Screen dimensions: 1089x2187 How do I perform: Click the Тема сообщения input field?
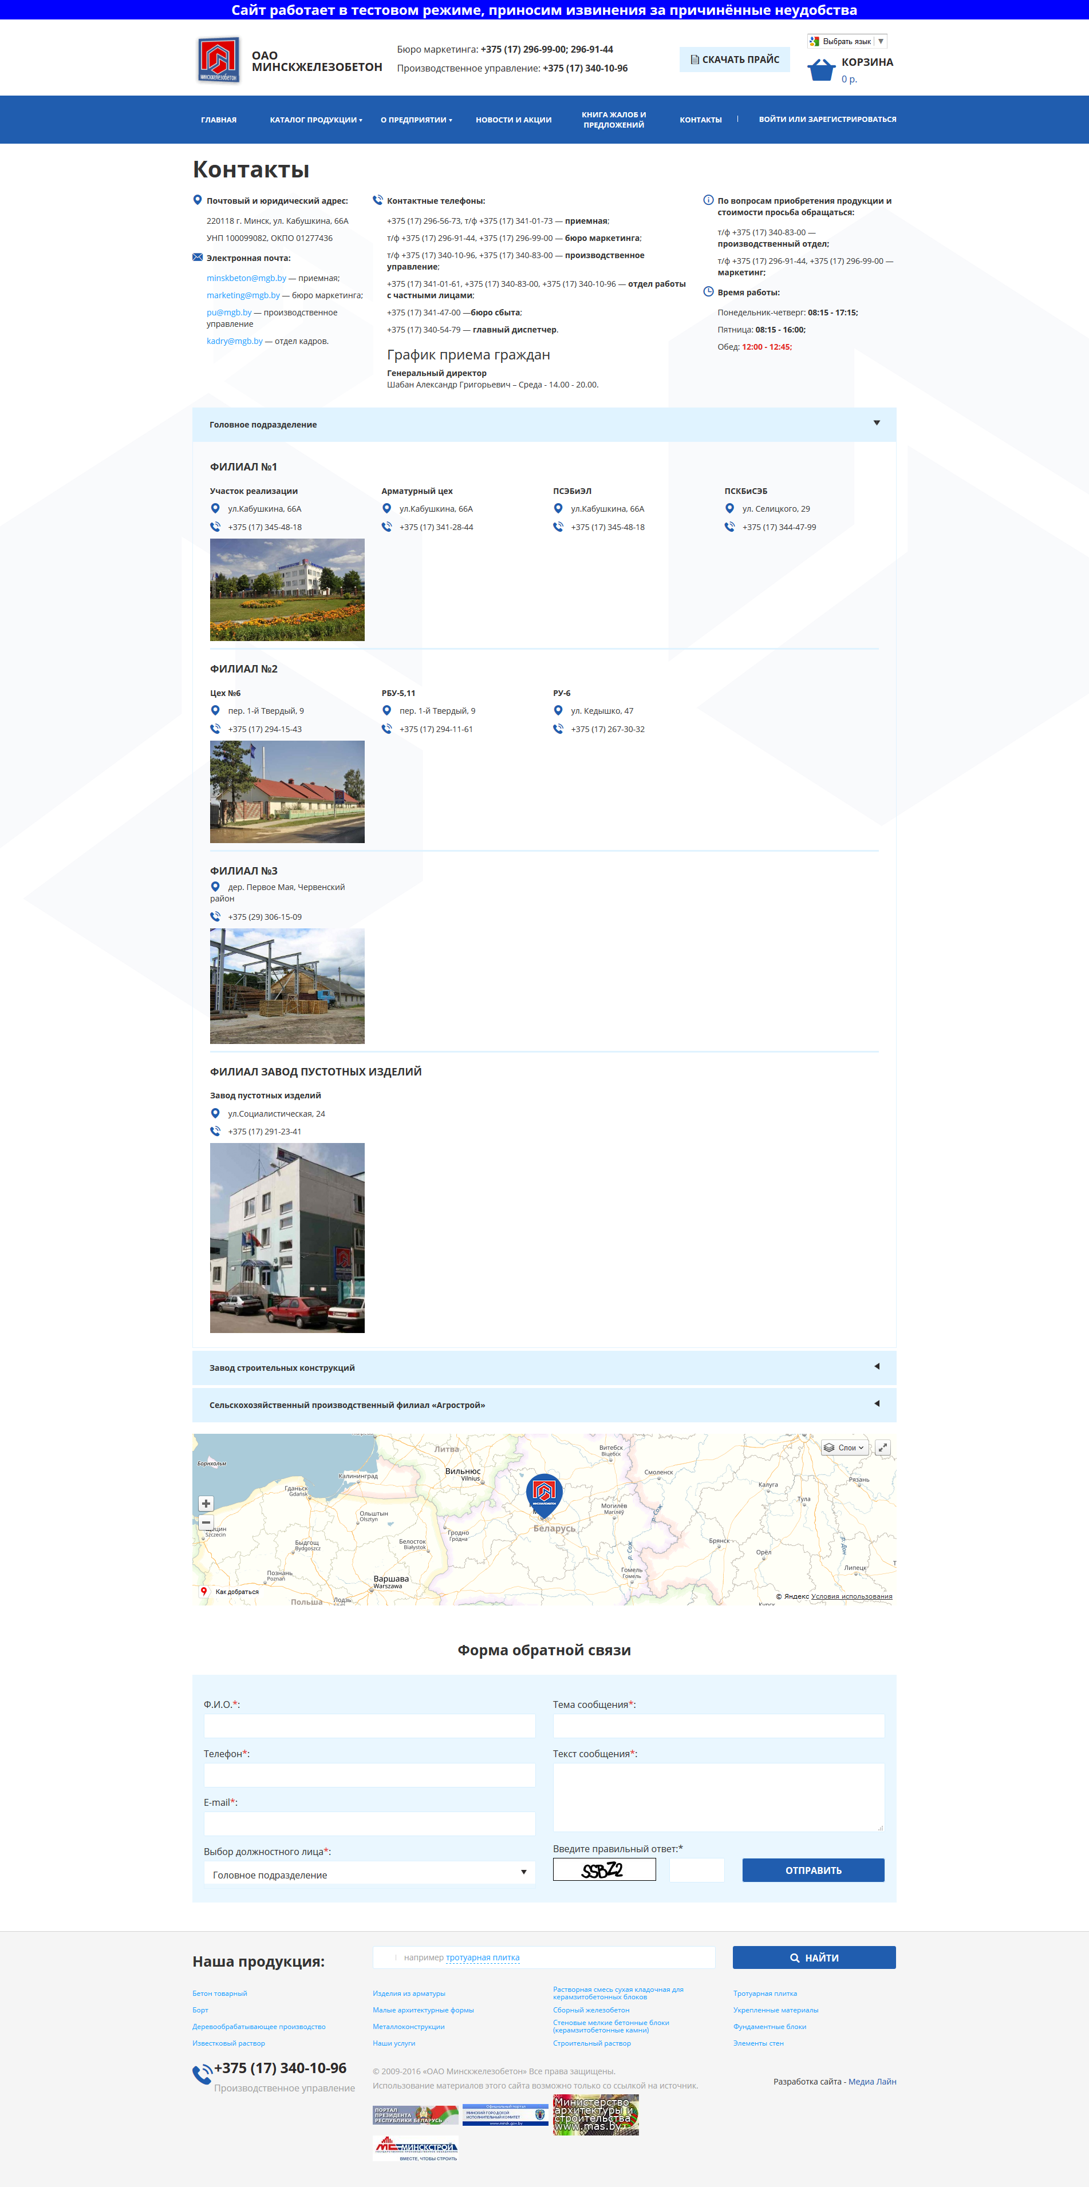click(x=719, y=1725)
